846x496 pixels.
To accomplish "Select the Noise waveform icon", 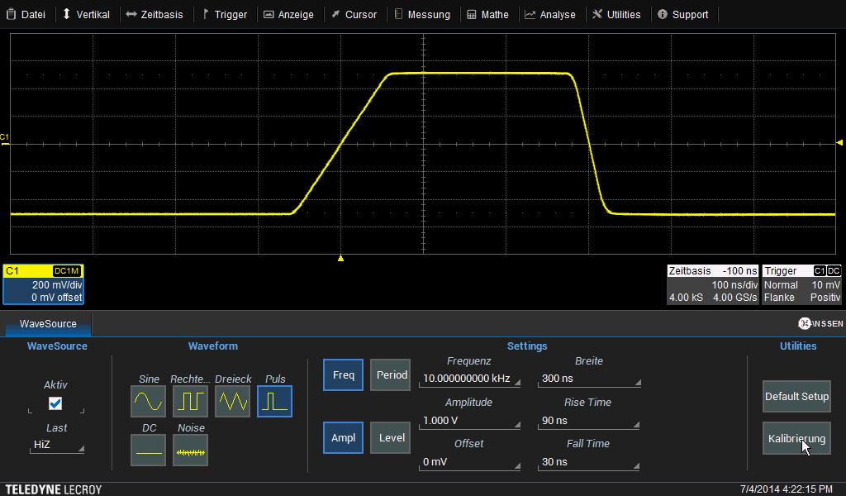I will [x=190, y=451].
